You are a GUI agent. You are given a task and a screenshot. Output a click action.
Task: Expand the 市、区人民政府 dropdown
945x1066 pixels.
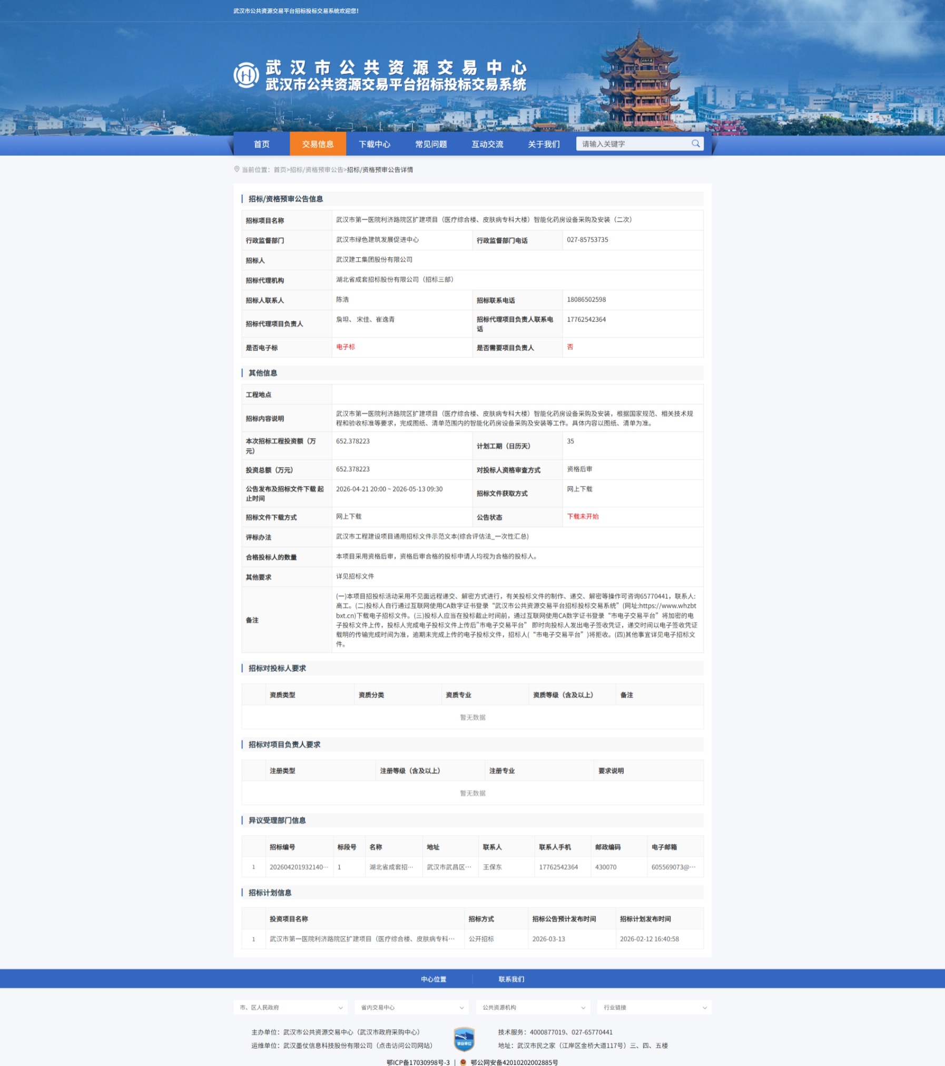(291, 1007)
